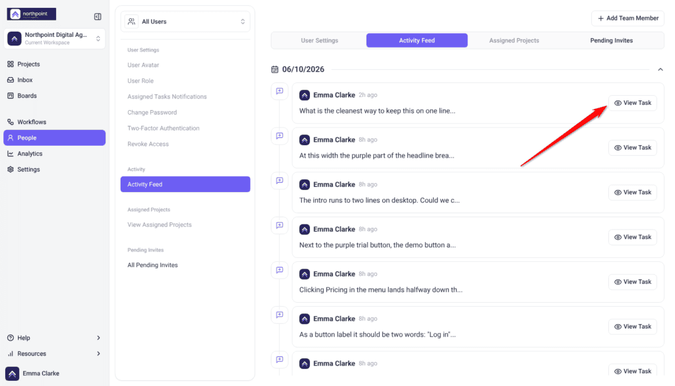Select User Avatar setting
The width and height of the screenshot is (675, 386).
(143, 65)
